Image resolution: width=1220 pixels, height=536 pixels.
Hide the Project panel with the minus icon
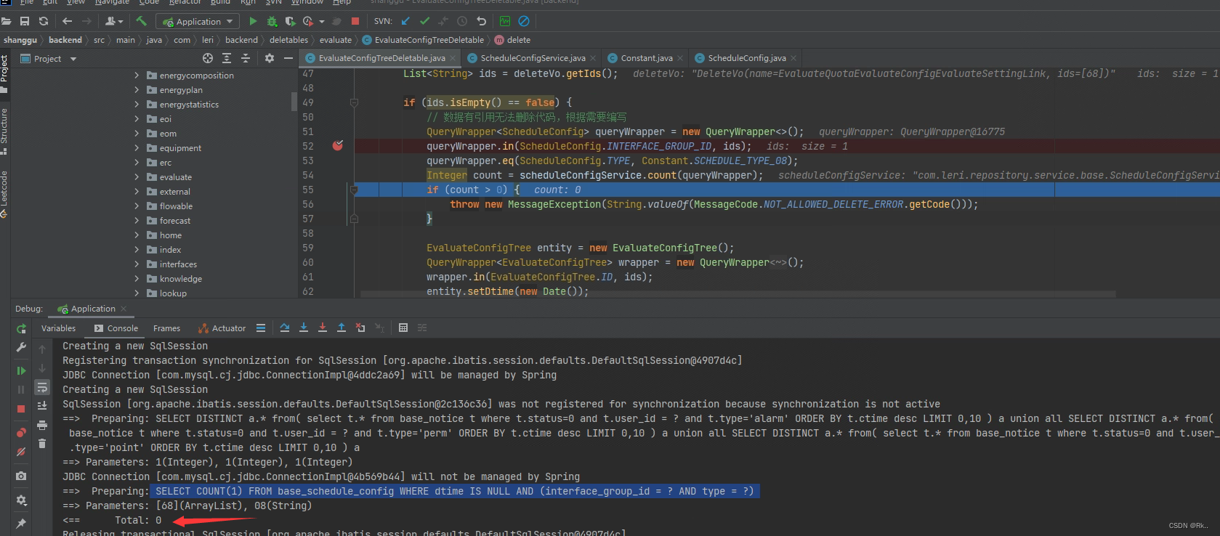pos(288,58)
